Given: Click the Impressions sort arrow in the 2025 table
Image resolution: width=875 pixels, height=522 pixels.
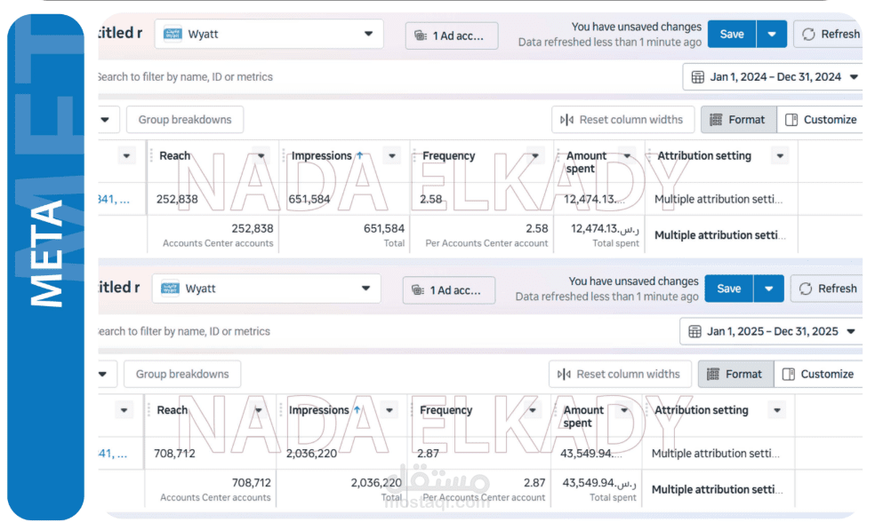Looking at the screenshot, I should click(357, 410).
